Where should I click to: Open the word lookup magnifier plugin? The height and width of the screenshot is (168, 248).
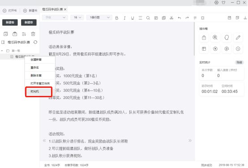pos(215,38)
